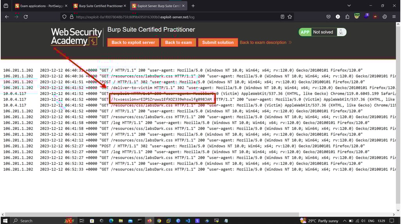This screenshot has width=401, height=224.
Task: Open Task View on taskbar
Action: (81, 220)
